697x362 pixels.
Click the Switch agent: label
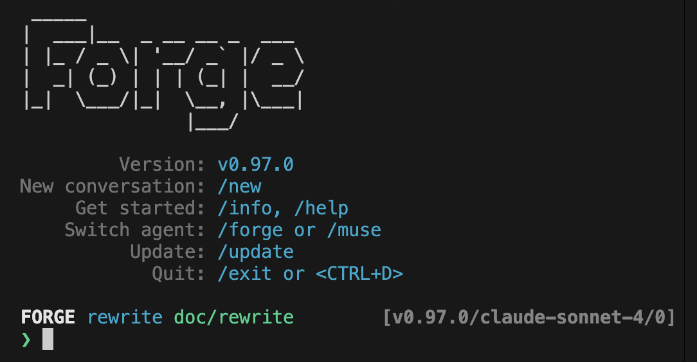(134, 230)
